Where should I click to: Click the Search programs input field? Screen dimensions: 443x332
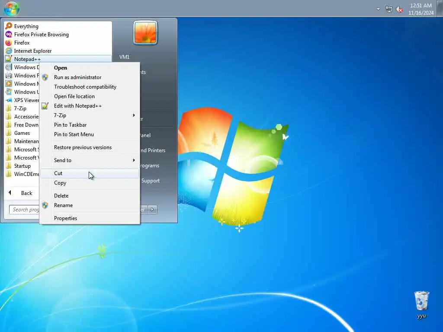[25, 210]
